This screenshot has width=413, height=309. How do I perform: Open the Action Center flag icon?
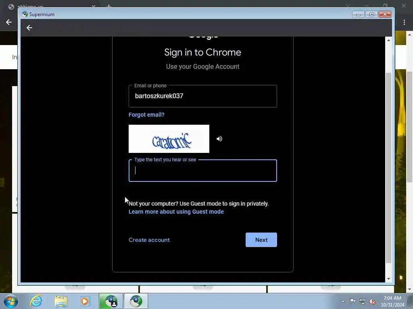[x=353, y=301]
